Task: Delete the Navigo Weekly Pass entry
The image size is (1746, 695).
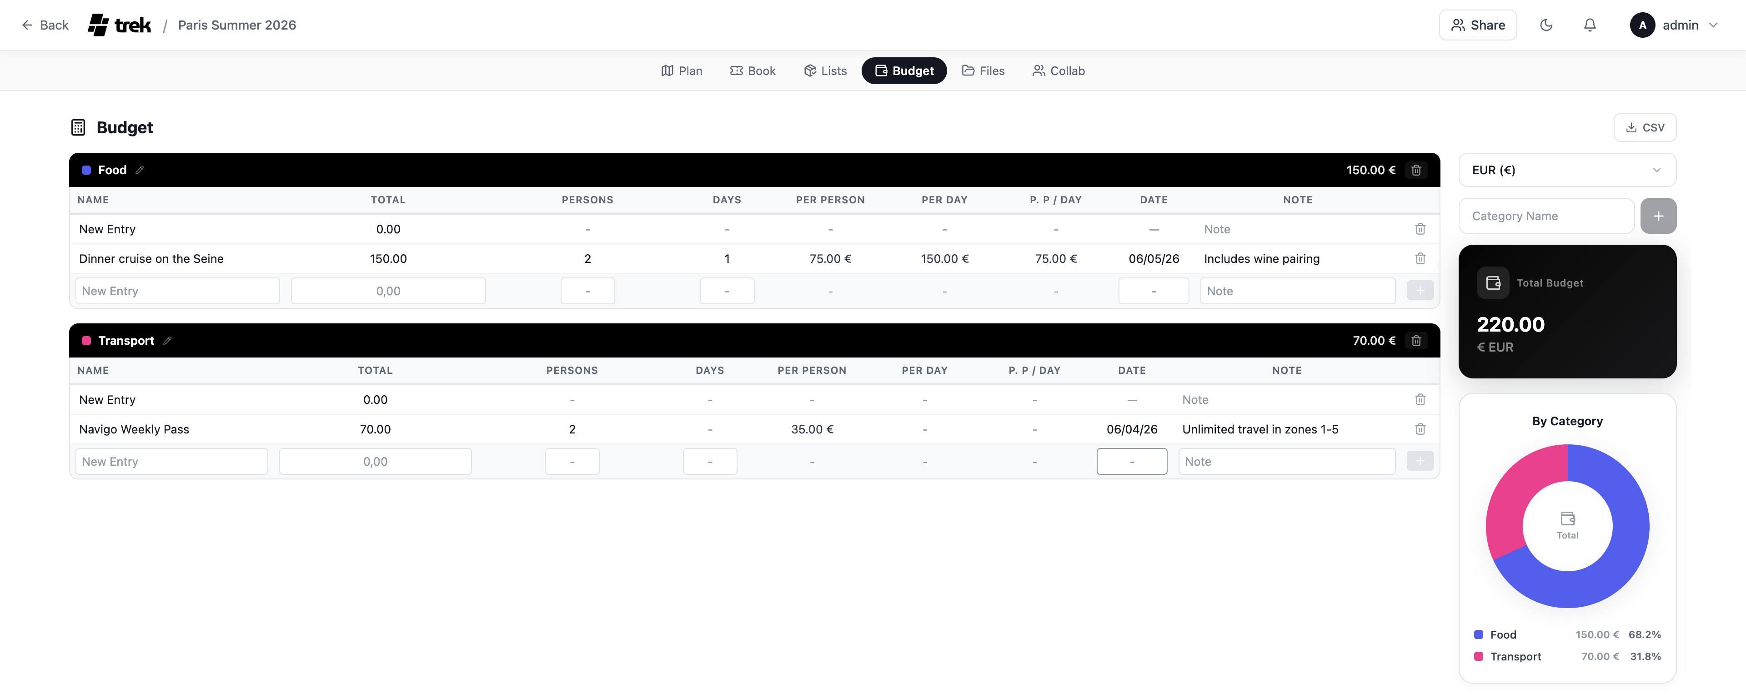Action: (x=1420, y=429)
